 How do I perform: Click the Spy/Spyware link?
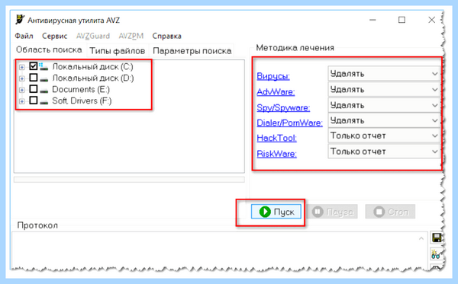pos(283,108)
